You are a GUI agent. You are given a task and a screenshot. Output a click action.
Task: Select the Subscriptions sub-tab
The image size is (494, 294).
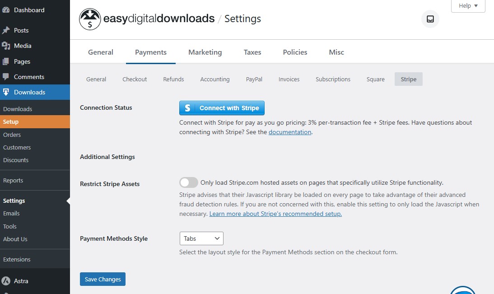tap(333, 79)
